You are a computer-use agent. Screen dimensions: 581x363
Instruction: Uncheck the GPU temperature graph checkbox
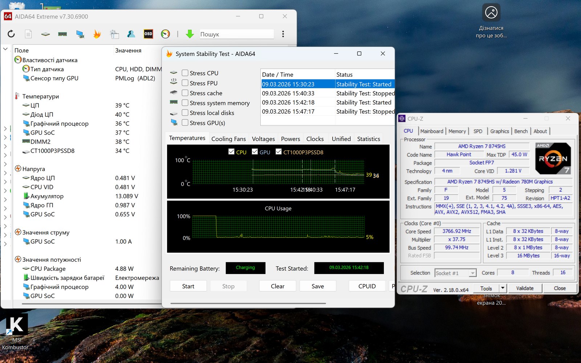click(255, 152)
